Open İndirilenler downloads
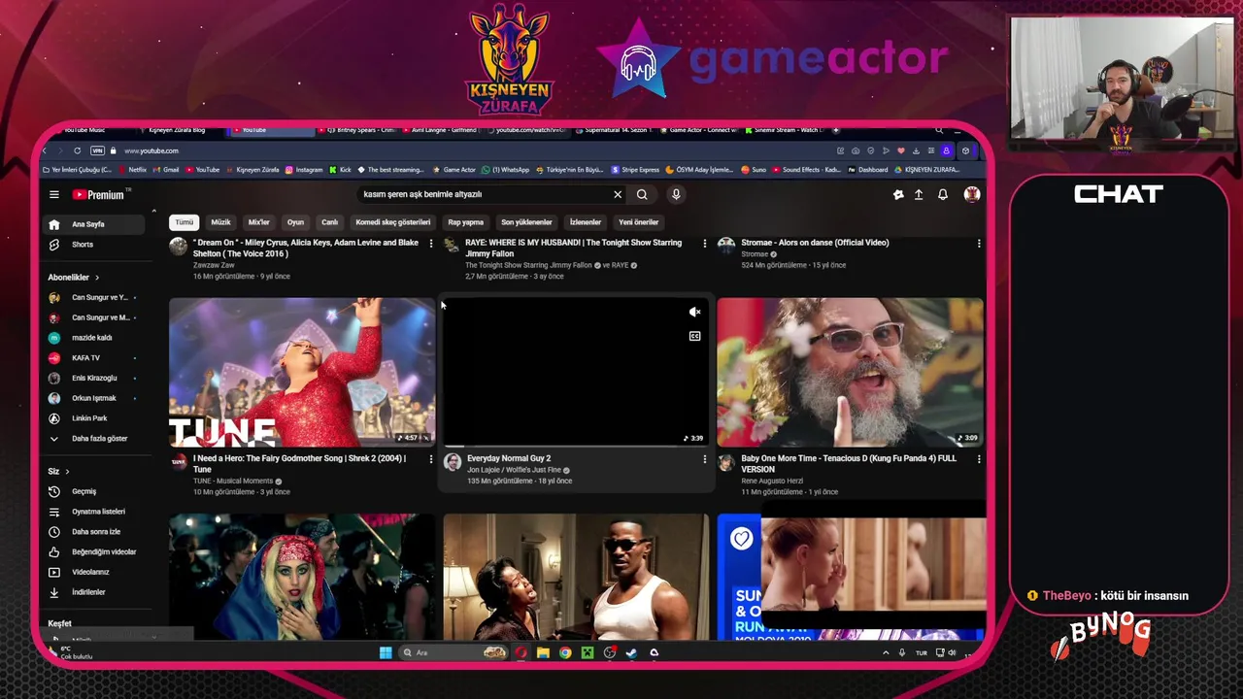 95,592
